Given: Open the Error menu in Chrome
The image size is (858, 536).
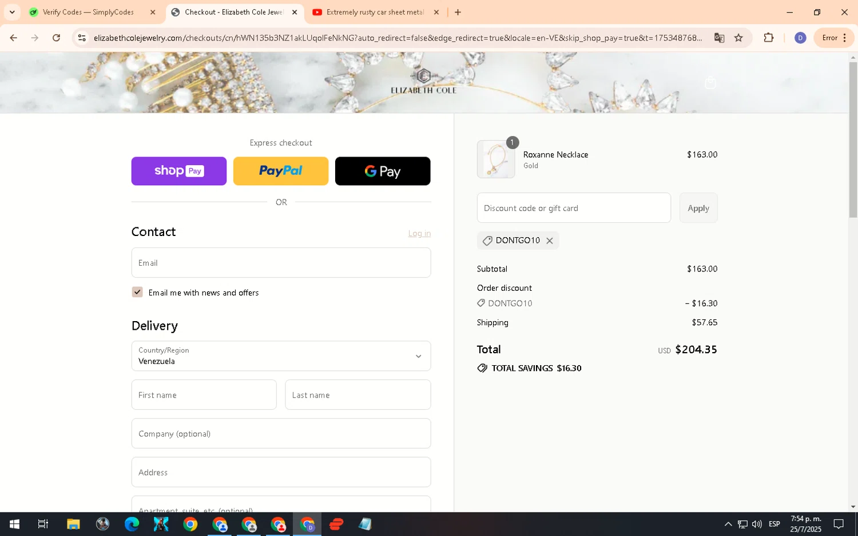Looking at the screenshot, I should tap(834, 38).
